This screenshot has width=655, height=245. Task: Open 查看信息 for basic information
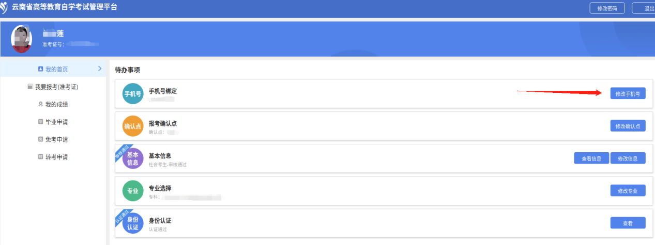click(x=591, y=158)
